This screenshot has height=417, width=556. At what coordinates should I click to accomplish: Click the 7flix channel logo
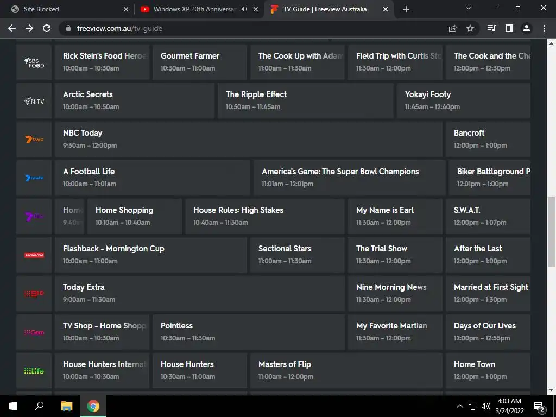(x=34, y=216)
